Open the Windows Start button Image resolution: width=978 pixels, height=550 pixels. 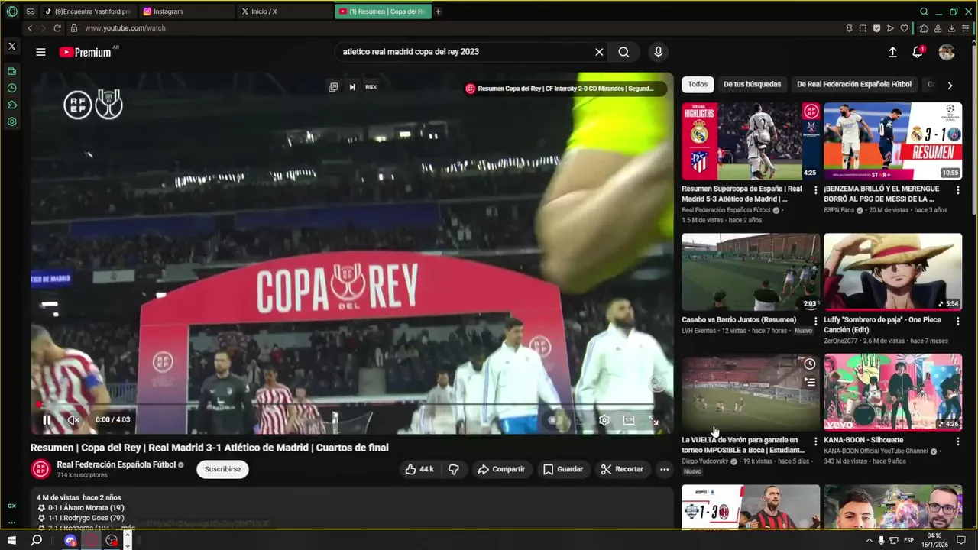pyautogui.click(x=11, y=540)
